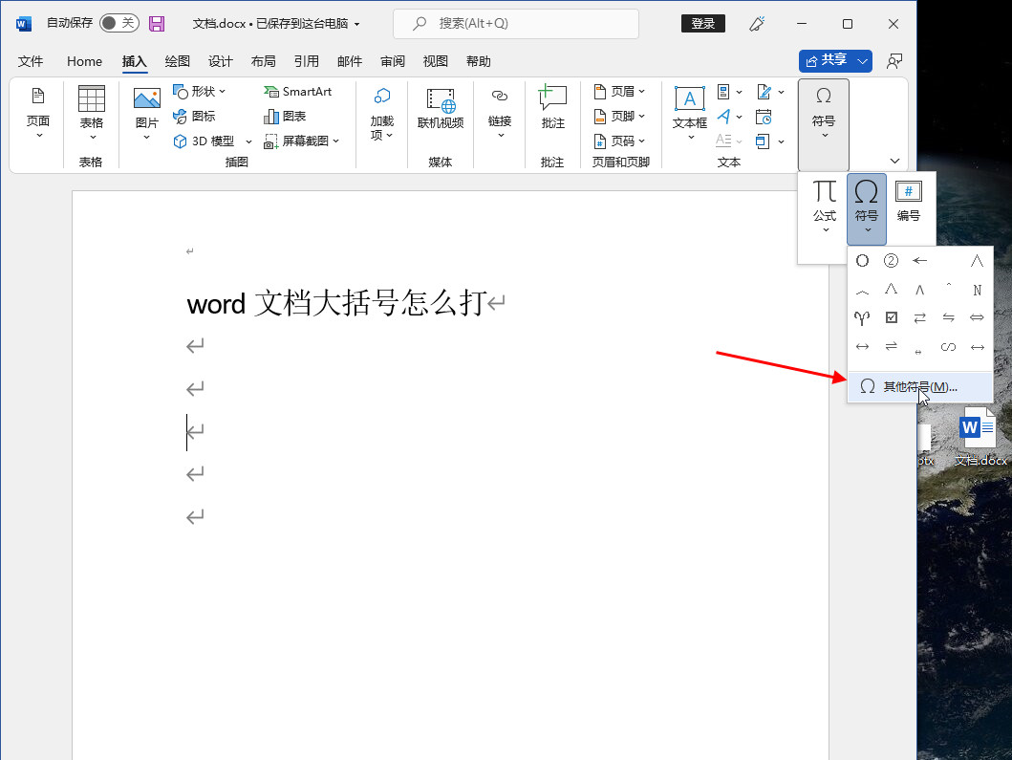Open Quick Parts (文档部件) icon in Text group
The height and width of the screenshot is (760, 1012).
723,93
